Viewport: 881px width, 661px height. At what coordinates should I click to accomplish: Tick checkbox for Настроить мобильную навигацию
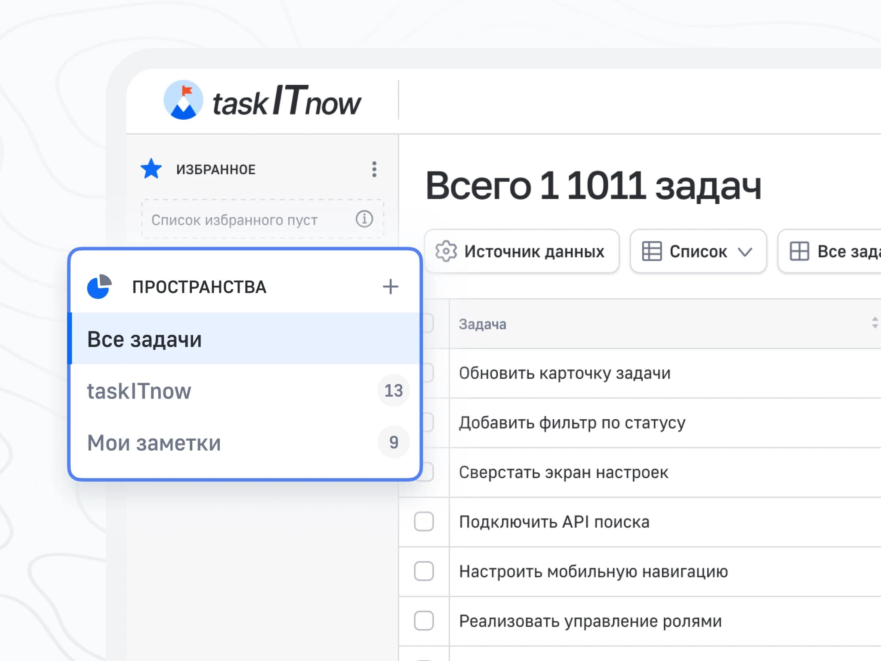[x=424, y=571]
